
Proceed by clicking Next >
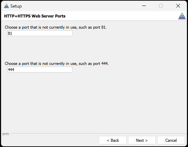(142, 140)
